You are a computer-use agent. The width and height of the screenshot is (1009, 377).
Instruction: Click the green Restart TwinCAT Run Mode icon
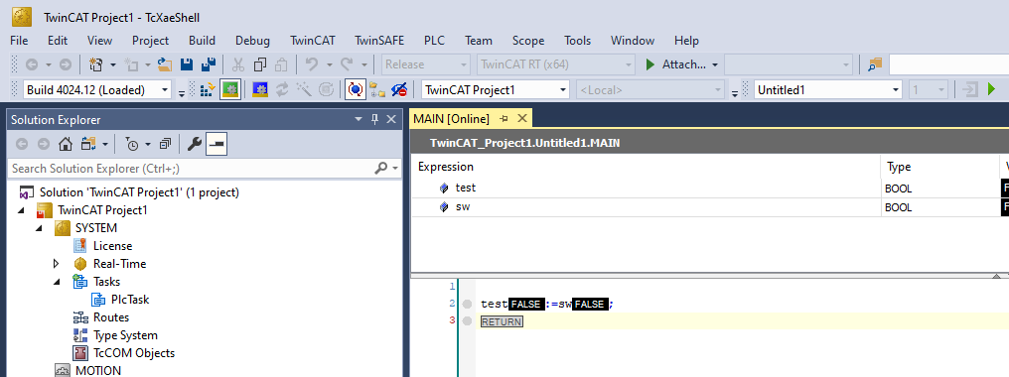(229, 90)
